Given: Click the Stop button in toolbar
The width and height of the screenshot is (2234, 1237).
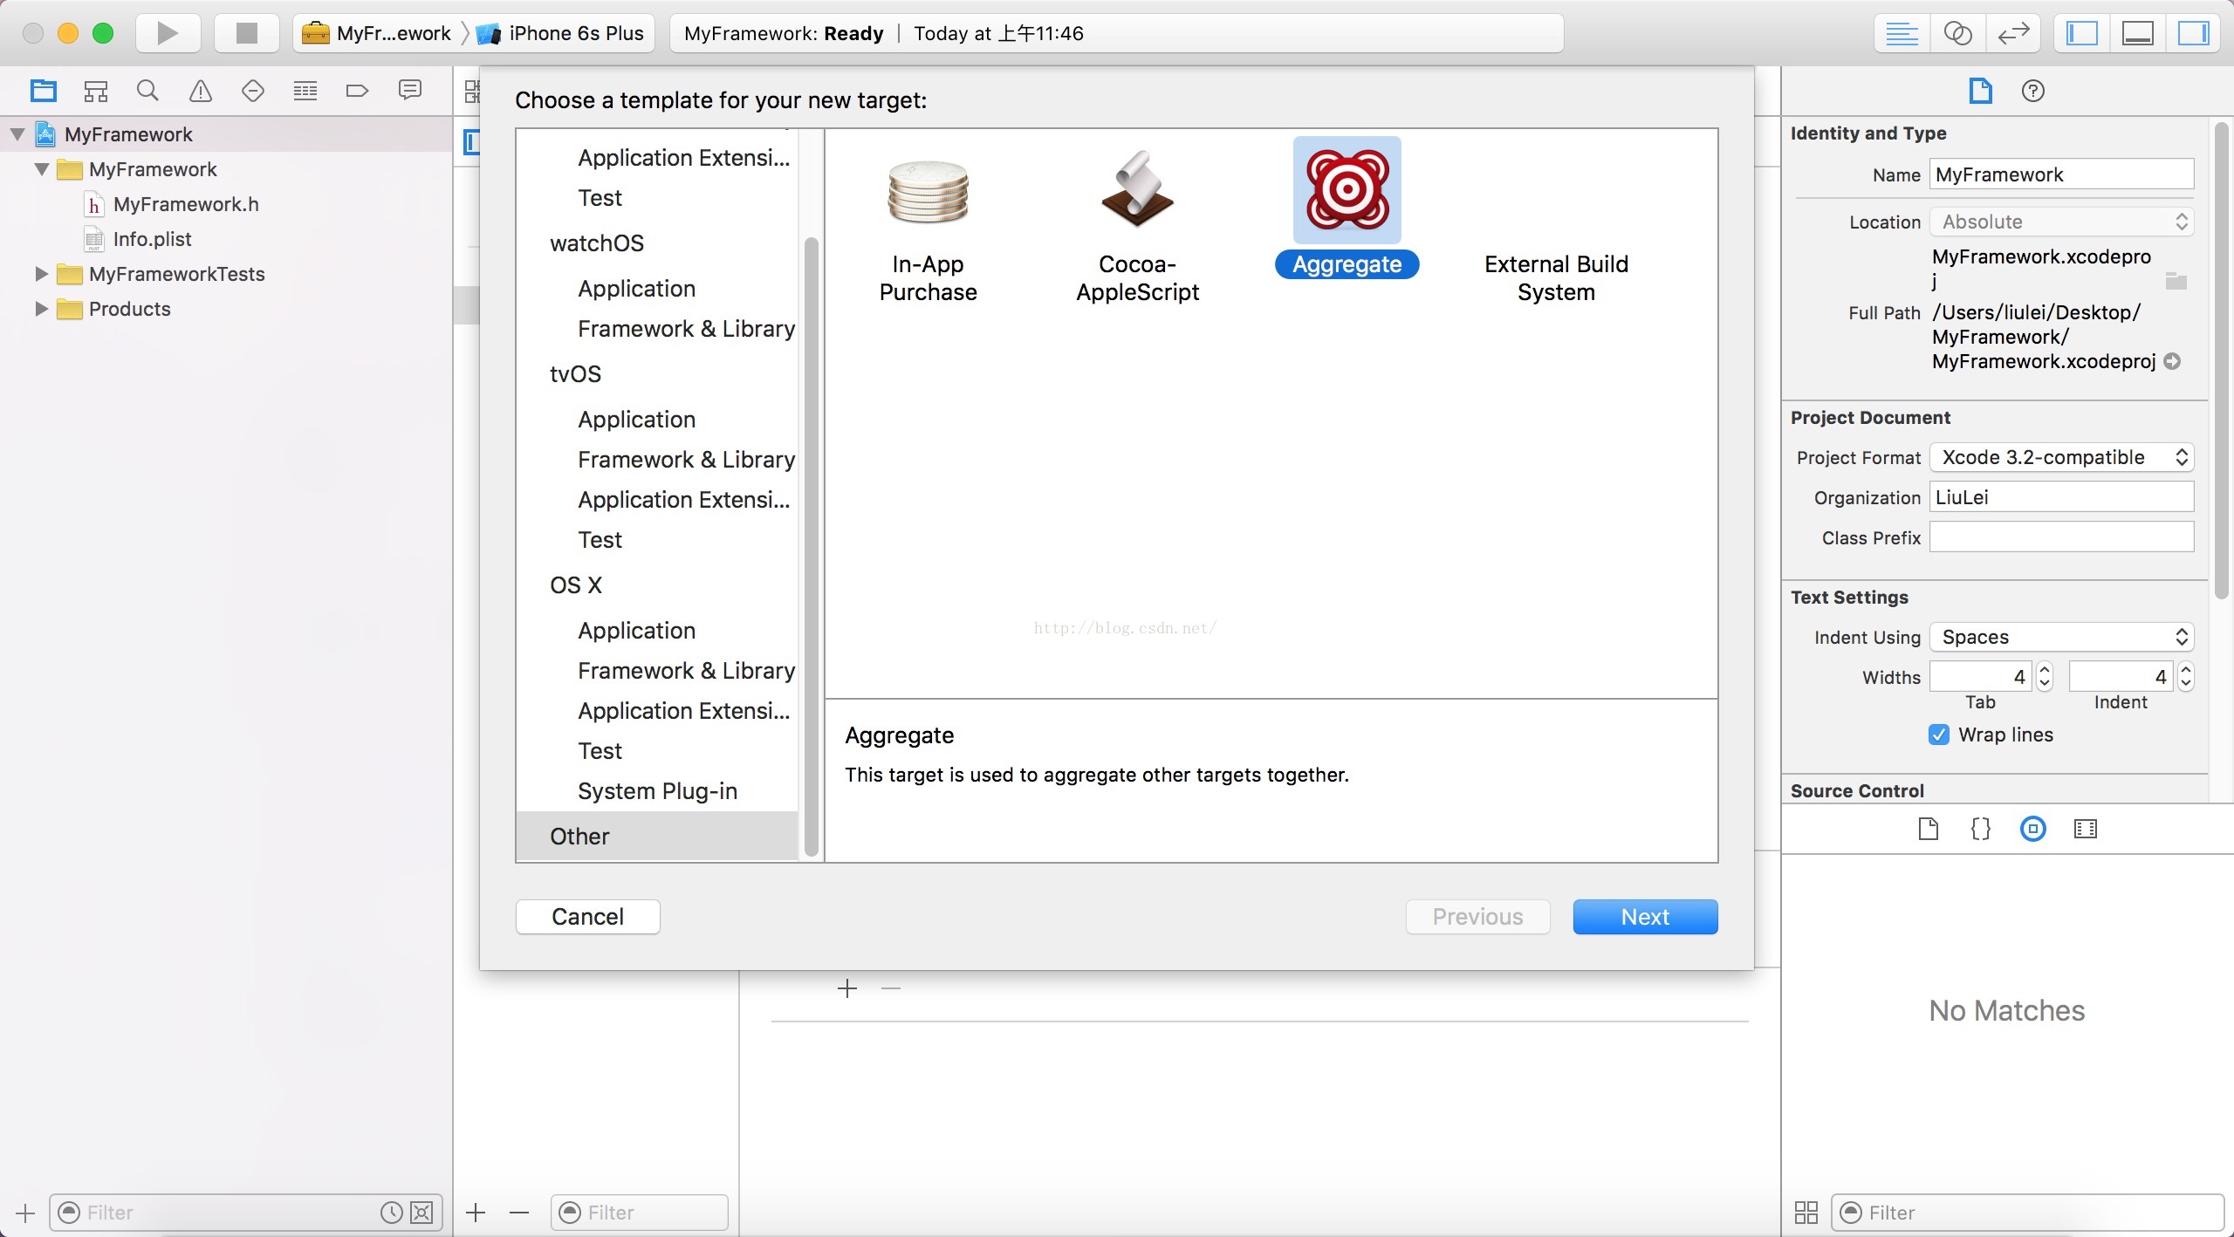Looking at the screenshot, I should 247,33.
